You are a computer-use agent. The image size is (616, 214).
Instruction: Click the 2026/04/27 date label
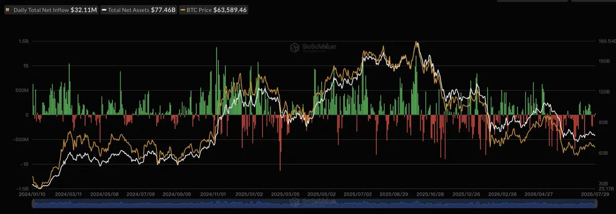coord(537,195)
